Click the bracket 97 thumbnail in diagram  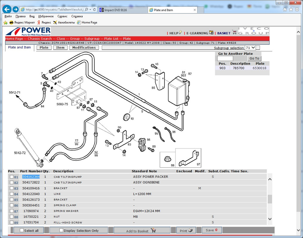pyautogui.click(x=188, y=158)
